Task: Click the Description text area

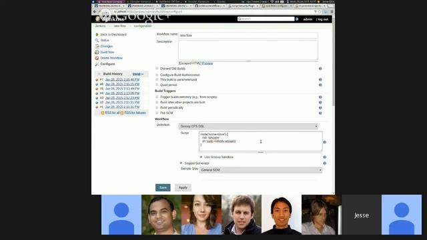Action: 248,50
